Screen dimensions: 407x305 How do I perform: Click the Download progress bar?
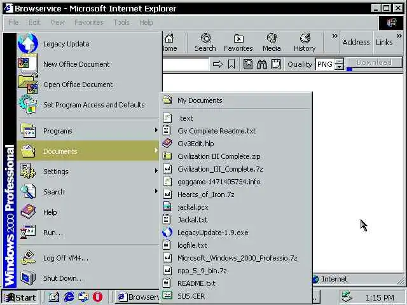click(375, 69)
